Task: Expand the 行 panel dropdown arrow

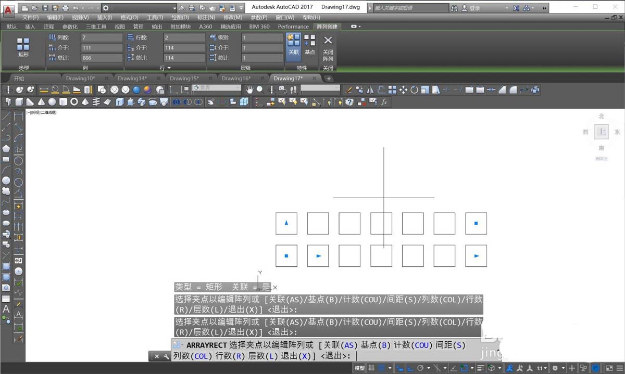Action: [169, 68]
